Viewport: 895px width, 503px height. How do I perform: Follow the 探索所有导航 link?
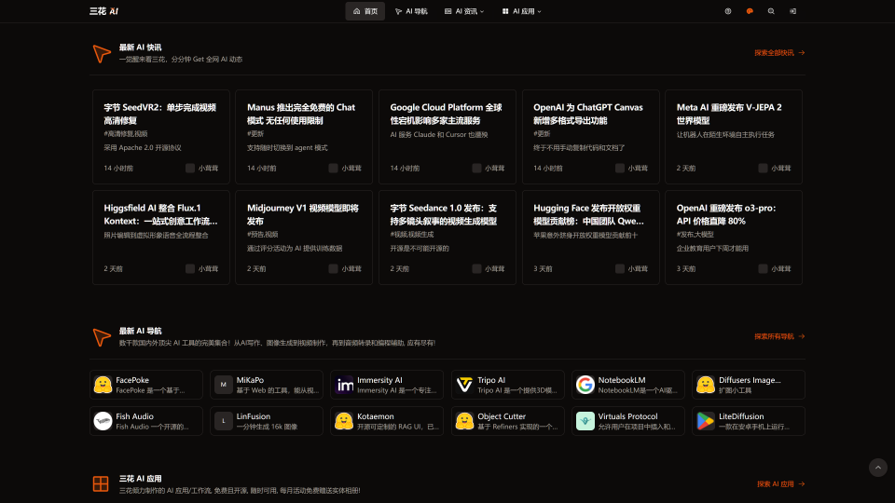(779, 336)
